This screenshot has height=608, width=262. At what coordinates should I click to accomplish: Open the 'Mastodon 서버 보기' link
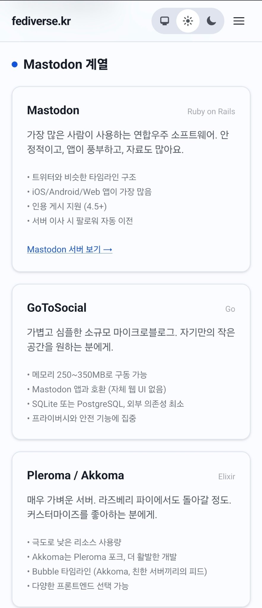[x=70, y=249]
